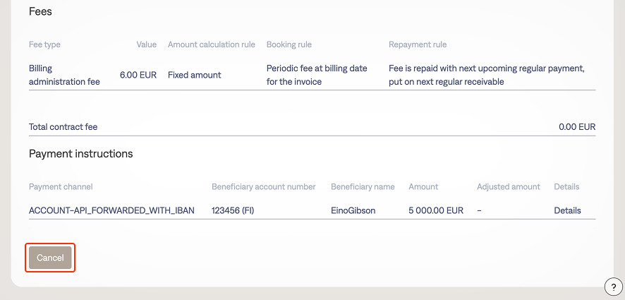Image resolution: width=625 pixels, height=300 pixels.
Task: Click the Adjusted amount column header
Action: point(508,187)
